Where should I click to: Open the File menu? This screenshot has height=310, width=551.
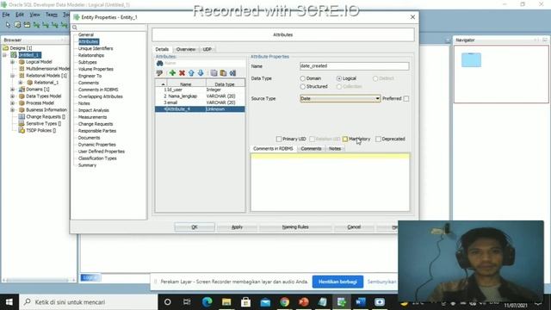[x=6, y=15]
